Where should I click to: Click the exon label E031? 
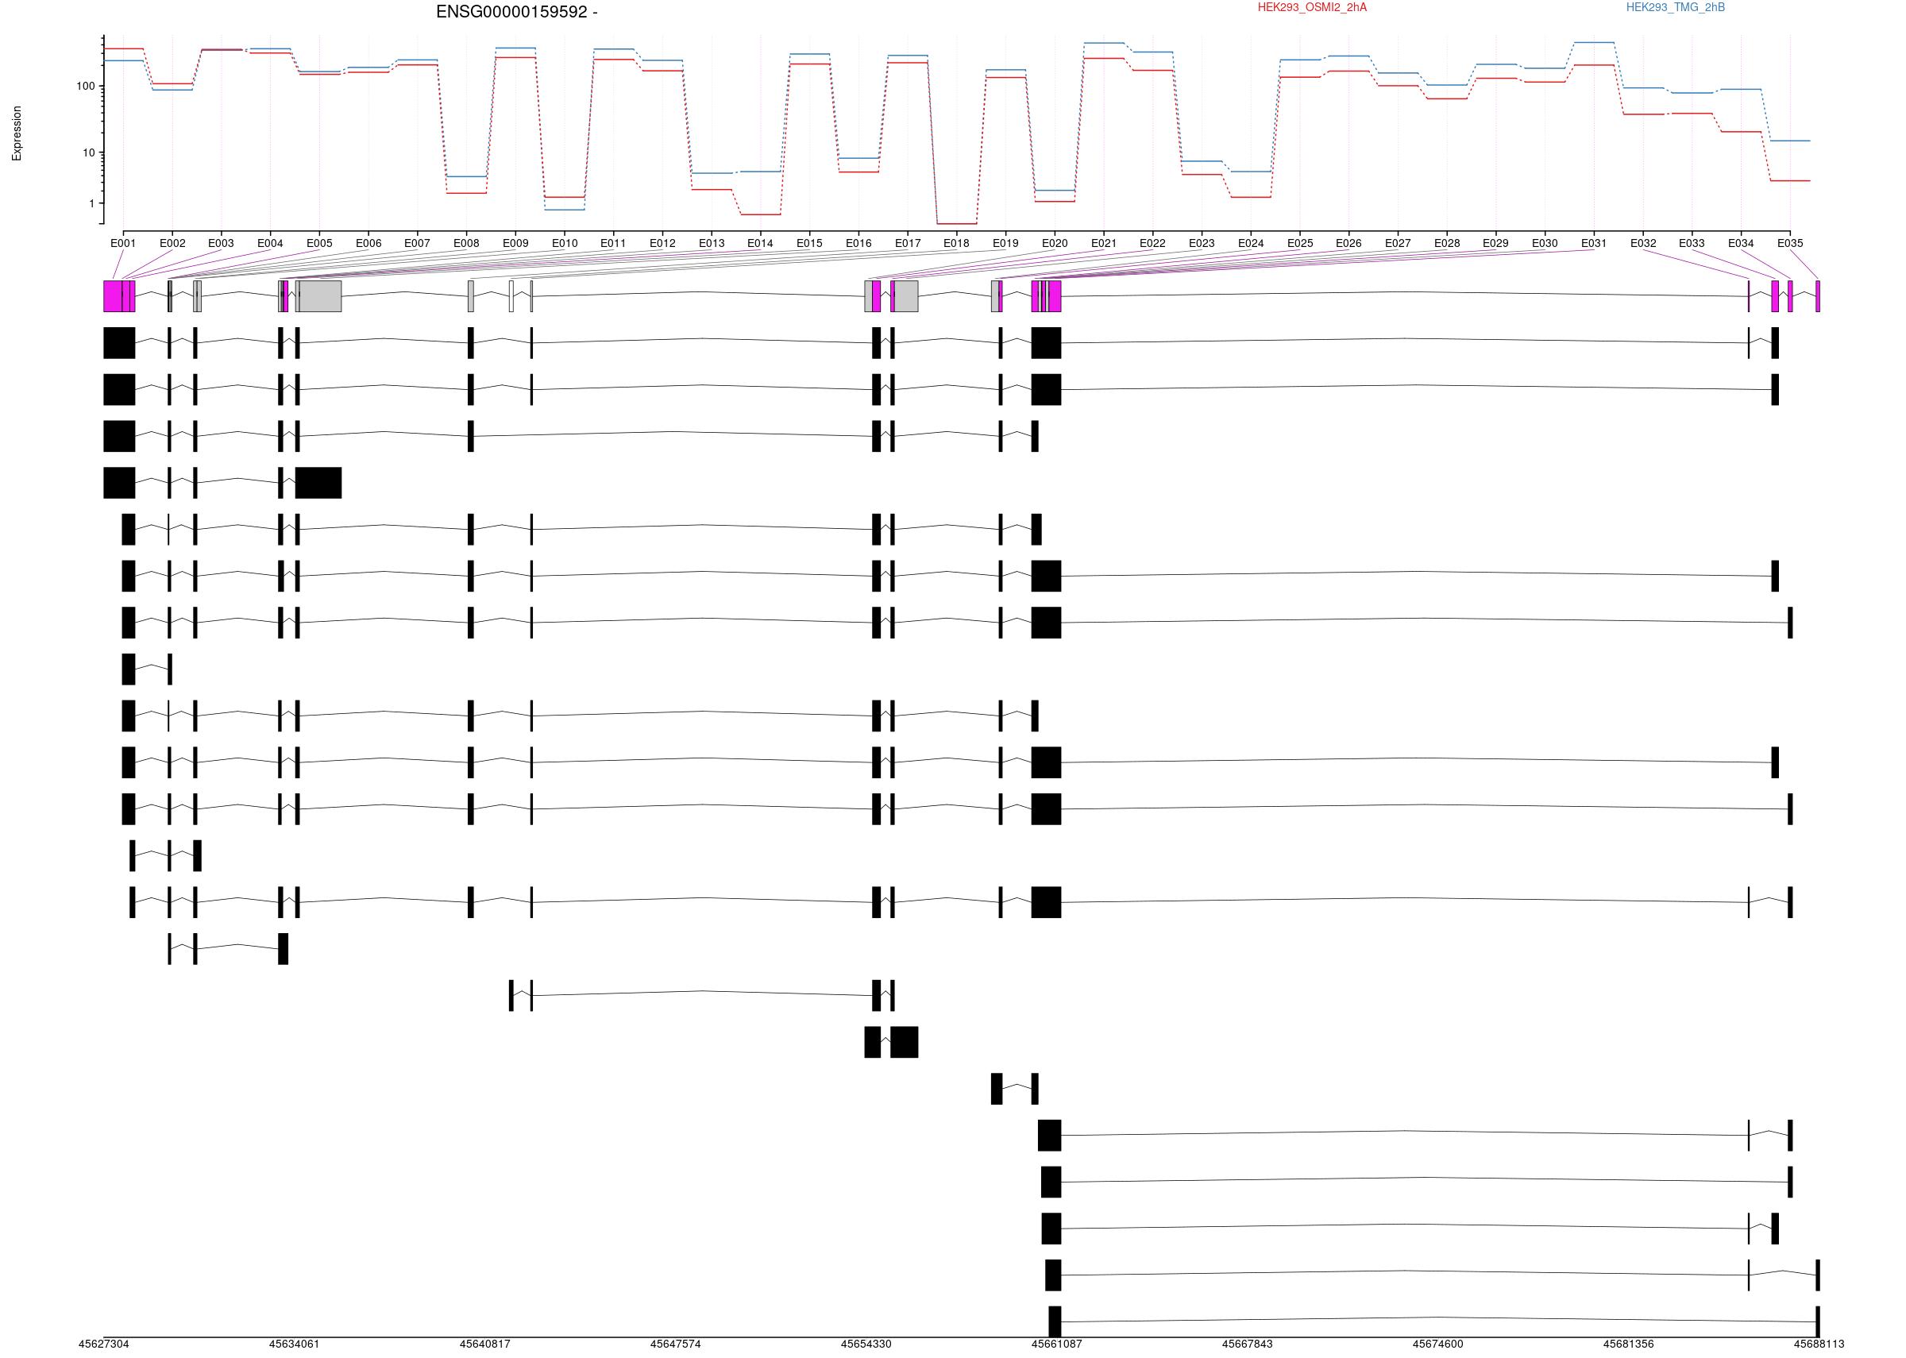coord(1593,243)
